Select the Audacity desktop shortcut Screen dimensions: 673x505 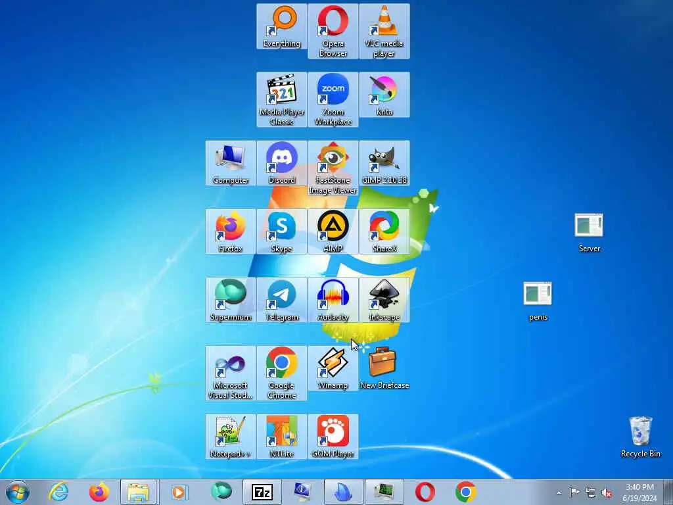(333, 300)
